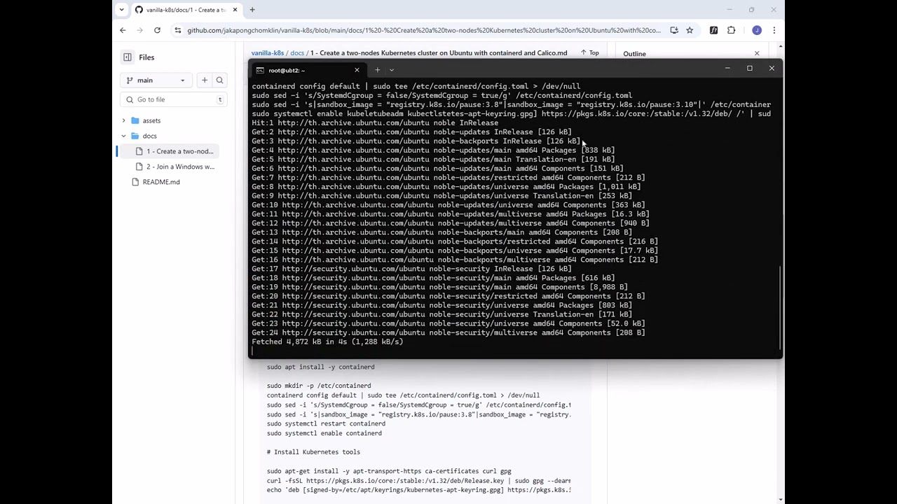The width and height of the screenshot is (897, 504).
Task: Click 'sudo mkdir -p /etc/containerd' code line
Action: point(319,386)
